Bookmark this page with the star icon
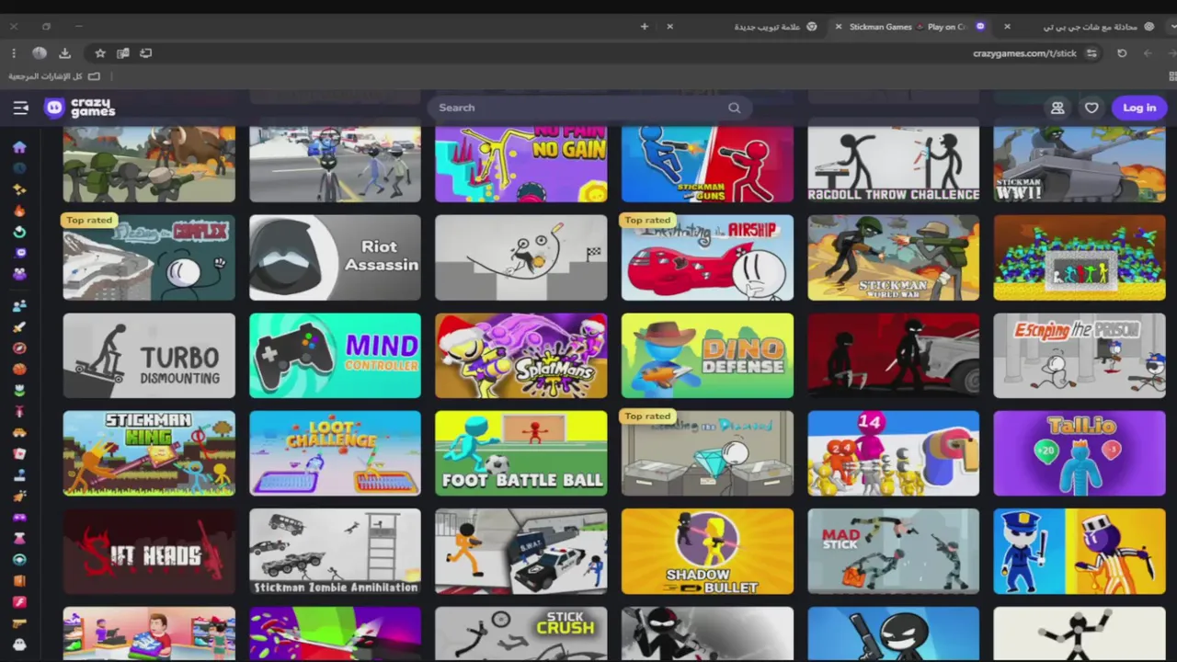This screenshot has width=1177, height=662. click(100, 53)
